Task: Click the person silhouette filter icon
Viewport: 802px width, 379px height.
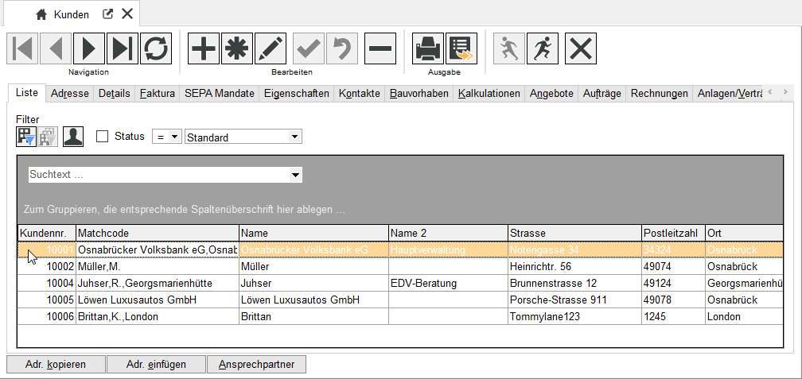Action: 73,137
